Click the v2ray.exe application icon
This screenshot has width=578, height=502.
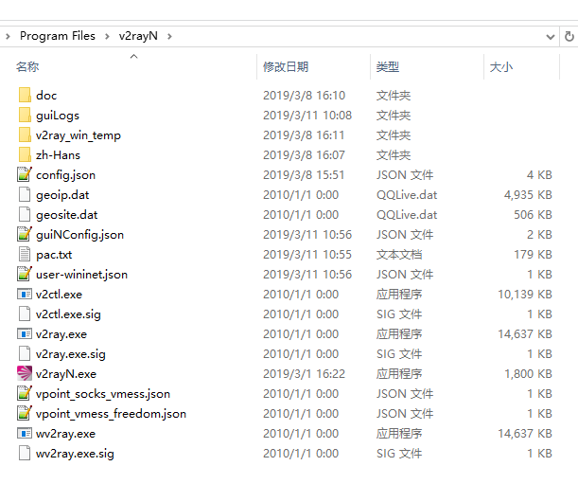25,334
